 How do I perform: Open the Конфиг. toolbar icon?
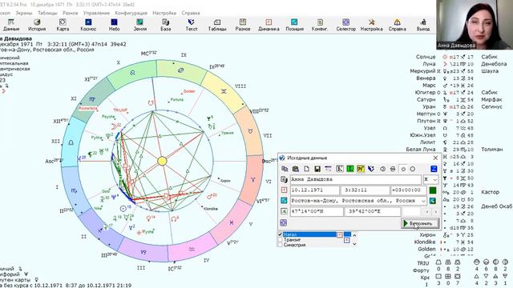tap(320, 25)
